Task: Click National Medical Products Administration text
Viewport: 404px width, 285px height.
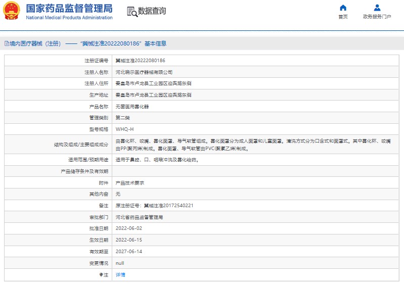Action: [x=69, y=18]
